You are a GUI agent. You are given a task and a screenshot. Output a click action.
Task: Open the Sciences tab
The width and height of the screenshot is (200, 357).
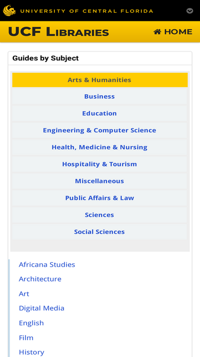pos(100,215)
